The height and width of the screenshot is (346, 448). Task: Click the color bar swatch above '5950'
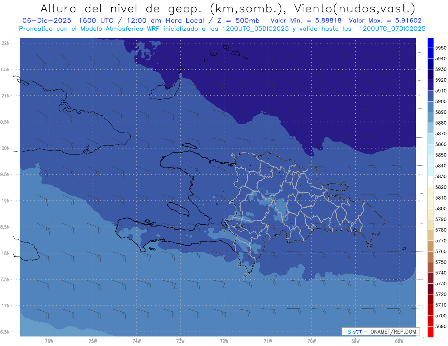(x=430, y=43)
